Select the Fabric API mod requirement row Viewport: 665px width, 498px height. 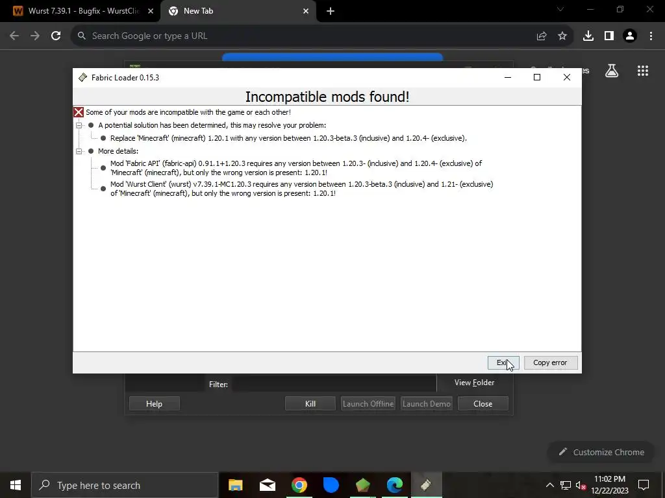point(296,168)
